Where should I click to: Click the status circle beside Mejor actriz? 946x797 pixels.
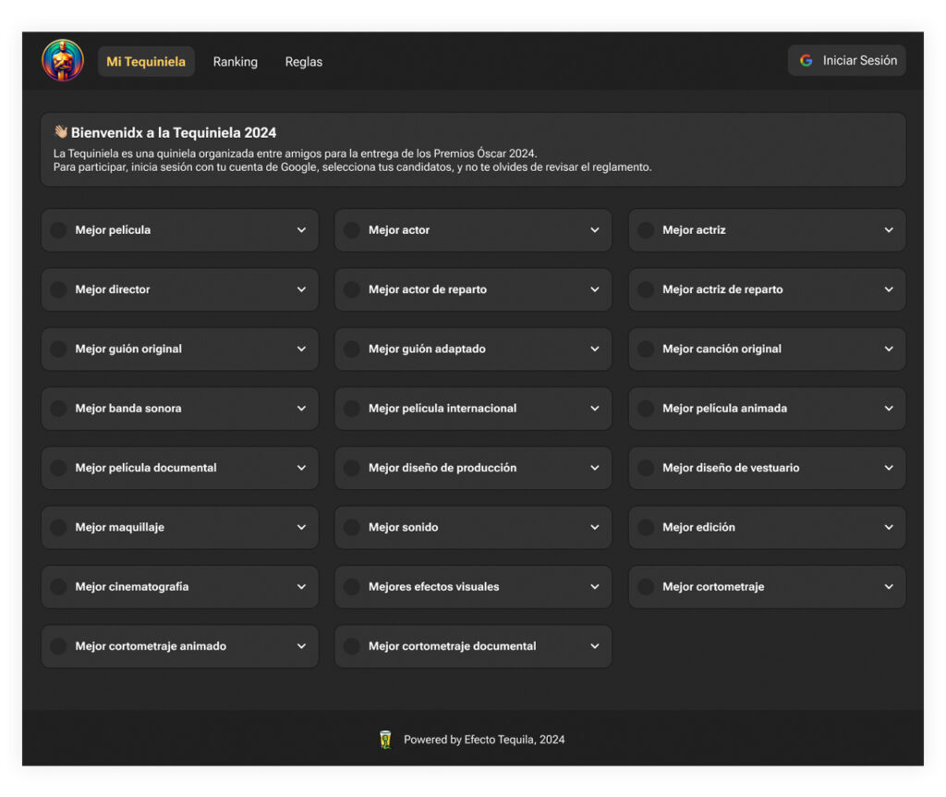click(646, 230)
